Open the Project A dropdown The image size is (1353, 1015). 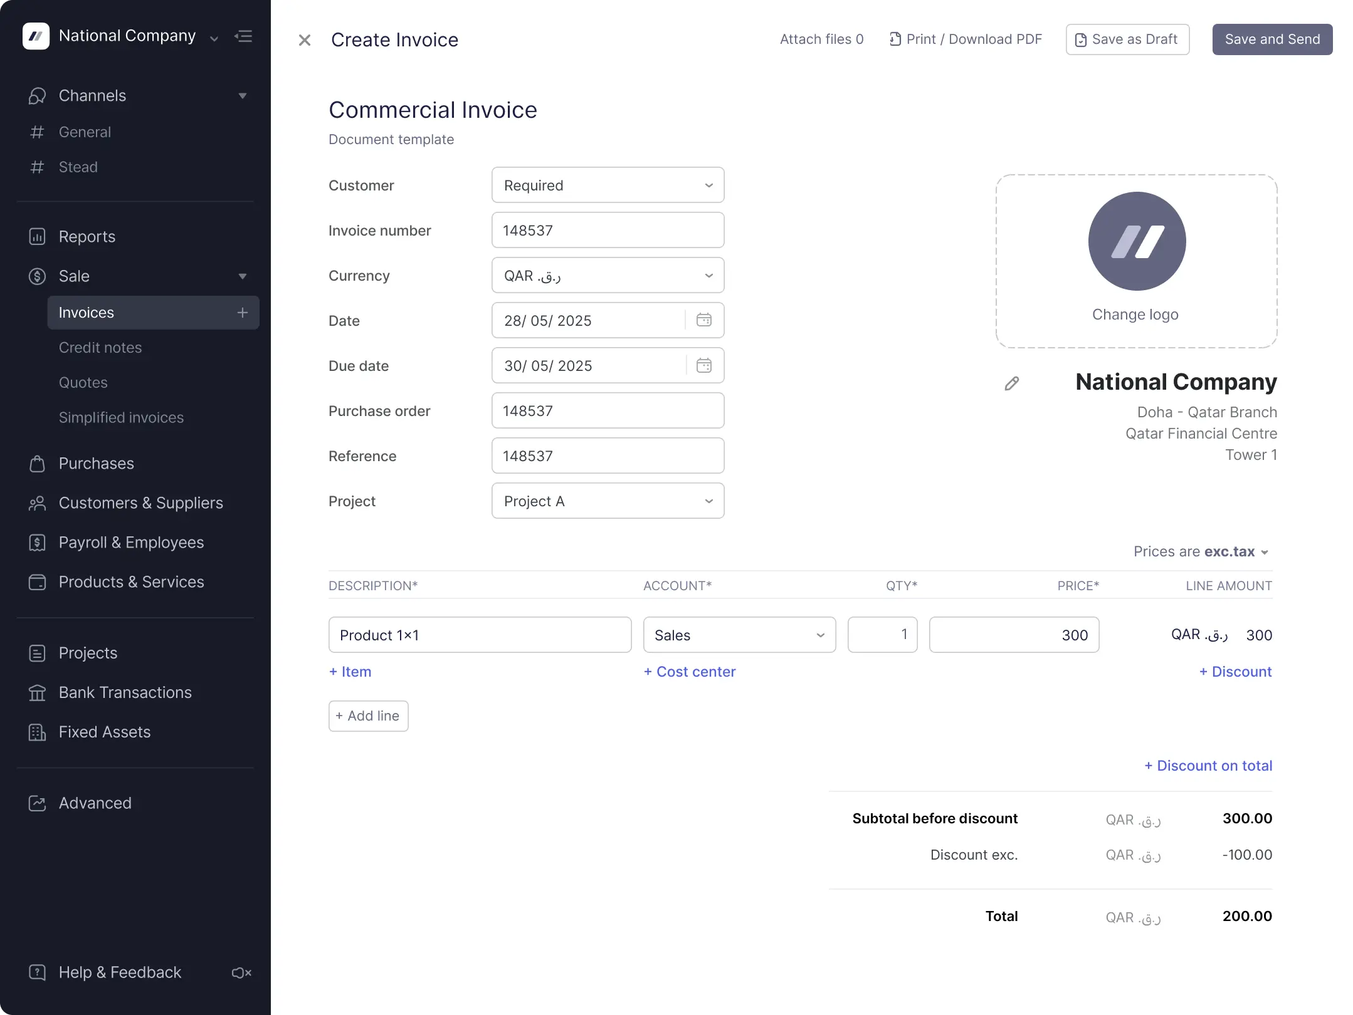click(608, 501)
